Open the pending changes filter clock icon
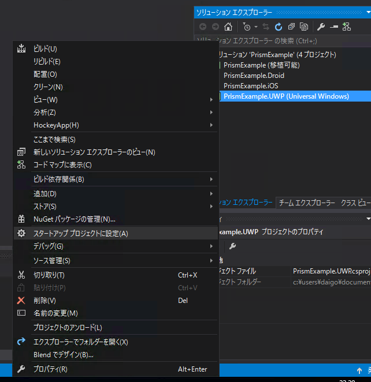371x382 pixels. (247, 27)
